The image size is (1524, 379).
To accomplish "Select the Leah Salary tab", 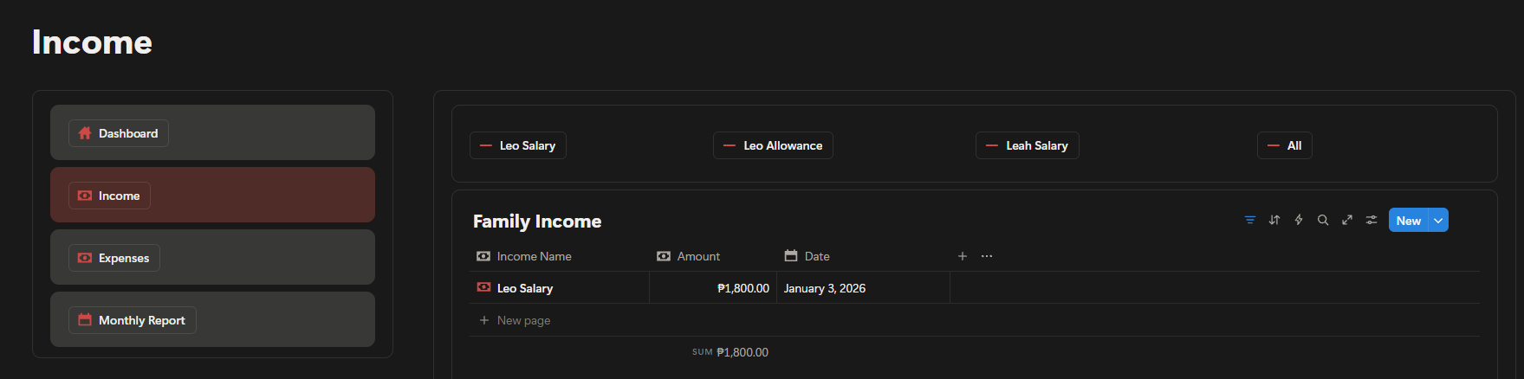I will pyautogui.click(x=1027, y=145).
